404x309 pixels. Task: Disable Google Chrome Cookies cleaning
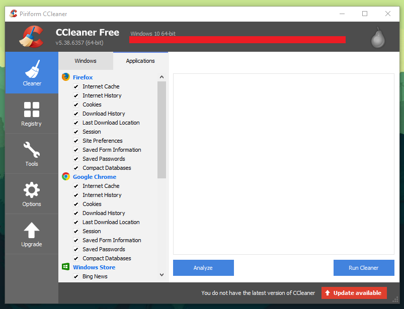[76, 204]
